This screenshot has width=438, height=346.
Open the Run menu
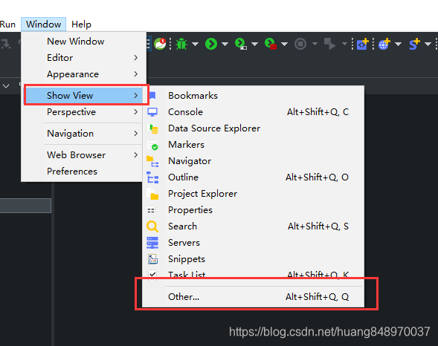tap(7, 25)
